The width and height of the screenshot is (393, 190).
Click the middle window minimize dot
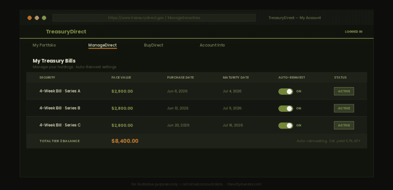[x=37, y=18]
